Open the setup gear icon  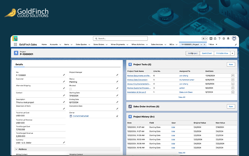(x=224, y=38)
